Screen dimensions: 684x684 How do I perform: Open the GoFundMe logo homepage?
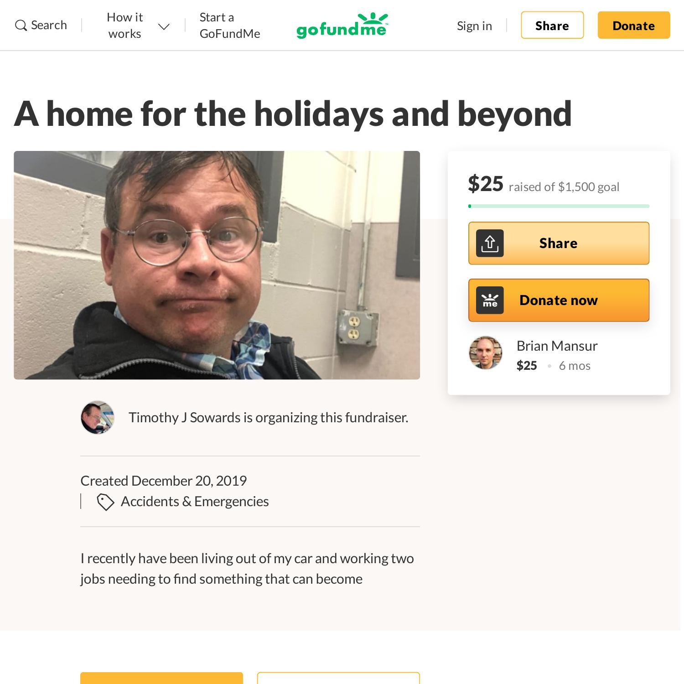tap(342, 26)
